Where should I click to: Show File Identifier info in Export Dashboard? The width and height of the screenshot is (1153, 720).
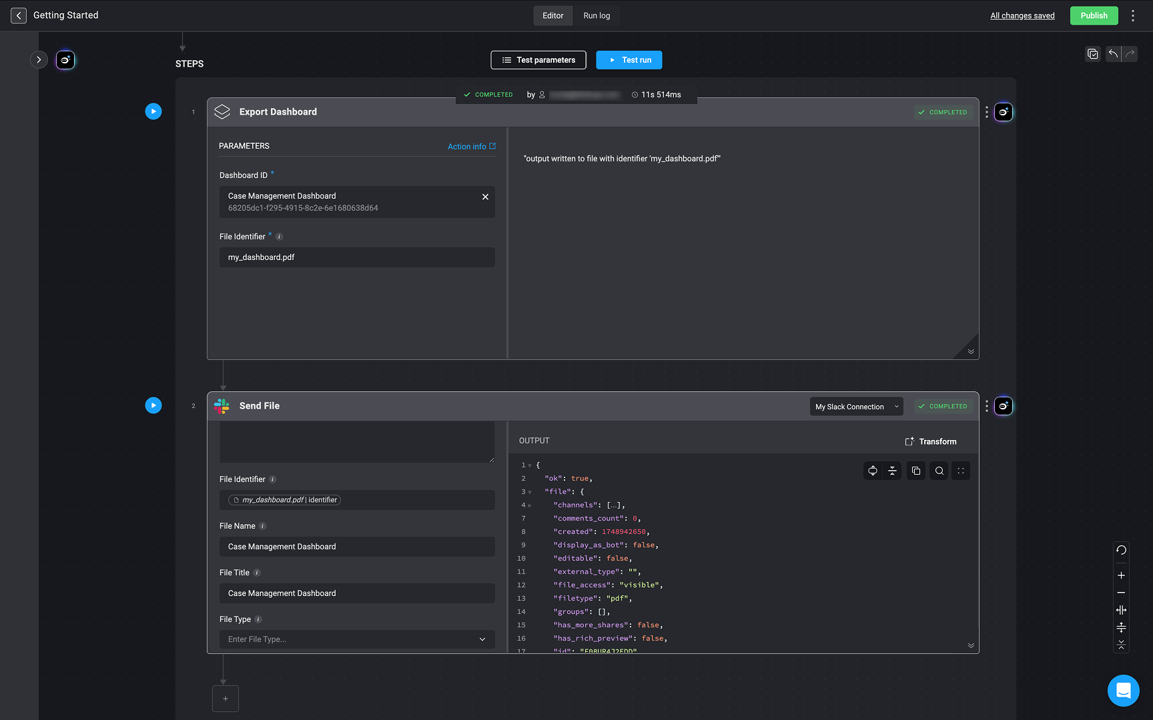click(280, 237)
